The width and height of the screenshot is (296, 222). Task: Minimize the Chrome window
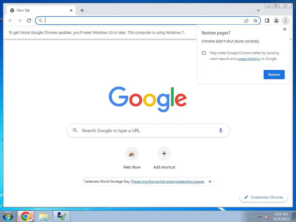coord(269,6)
